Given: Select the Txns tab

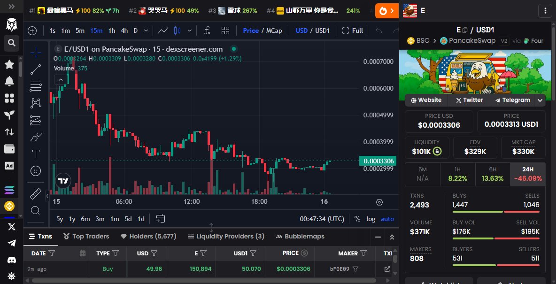Looking at the screenshot, I should tap(40, 236).
